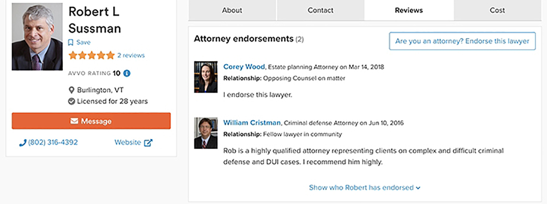Open the 2 reviews link
The image size is (547, 204).
131,56
